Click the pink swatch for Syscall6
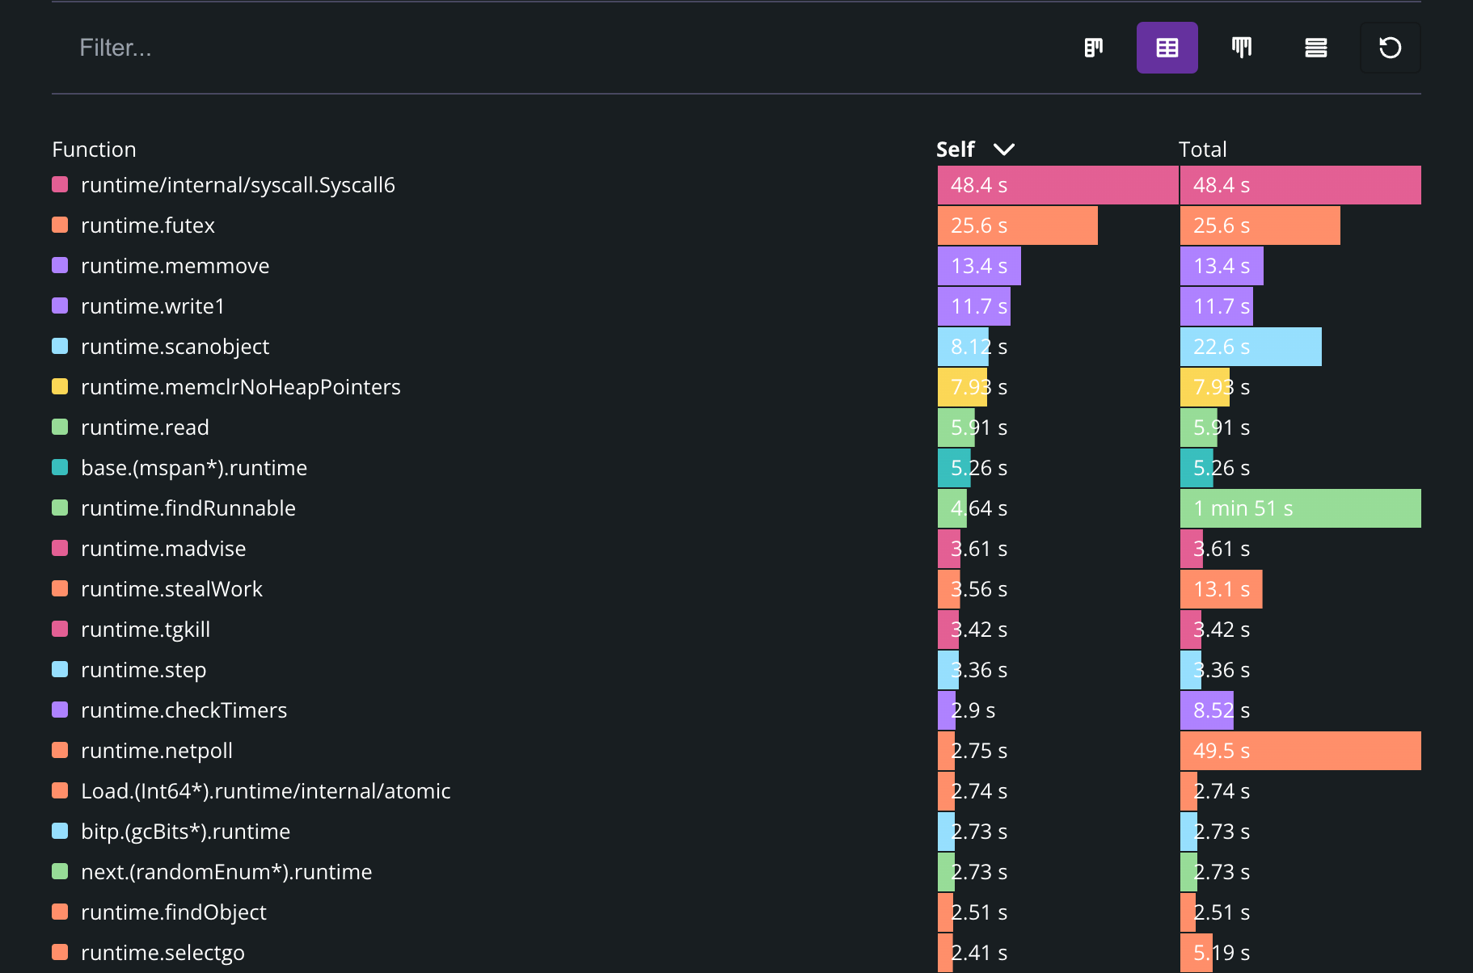 pyautogui.click(x=60, y=185)
